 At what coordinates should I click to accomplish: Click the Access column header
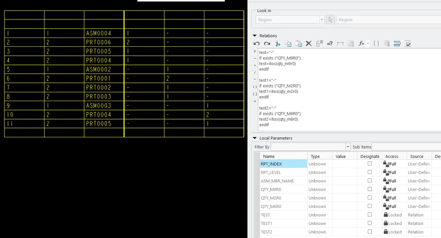(394, 156)
